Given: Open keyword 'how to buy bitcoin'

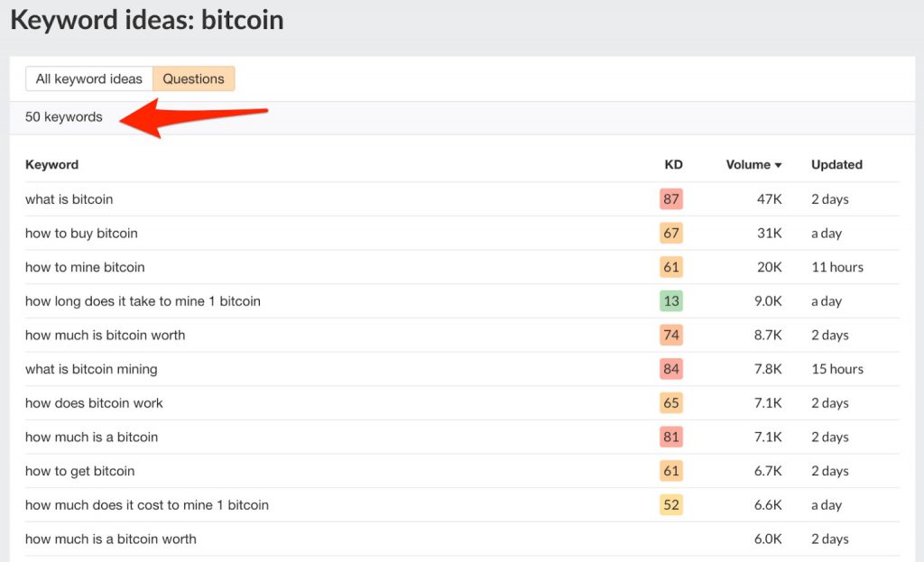Looking at the screenshot, I should [81, 234].
